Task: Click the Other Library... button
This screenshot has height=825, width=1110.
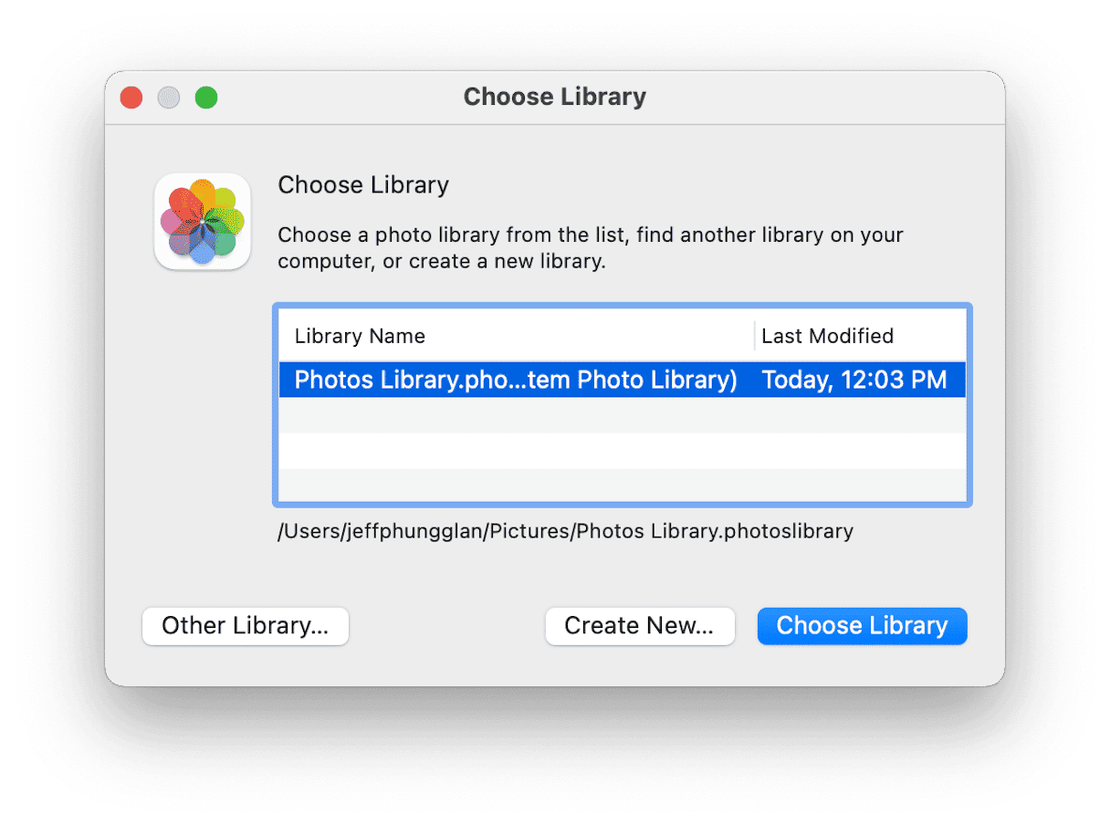Action: point(245,626)
